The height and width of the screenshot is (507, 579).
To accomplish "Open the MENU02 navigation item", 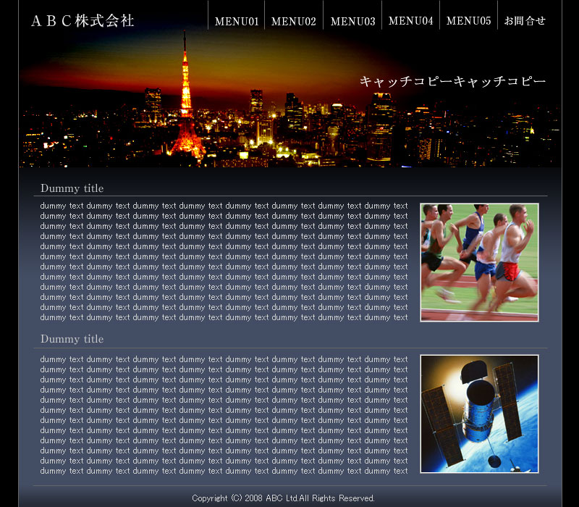I will (294, 22).
